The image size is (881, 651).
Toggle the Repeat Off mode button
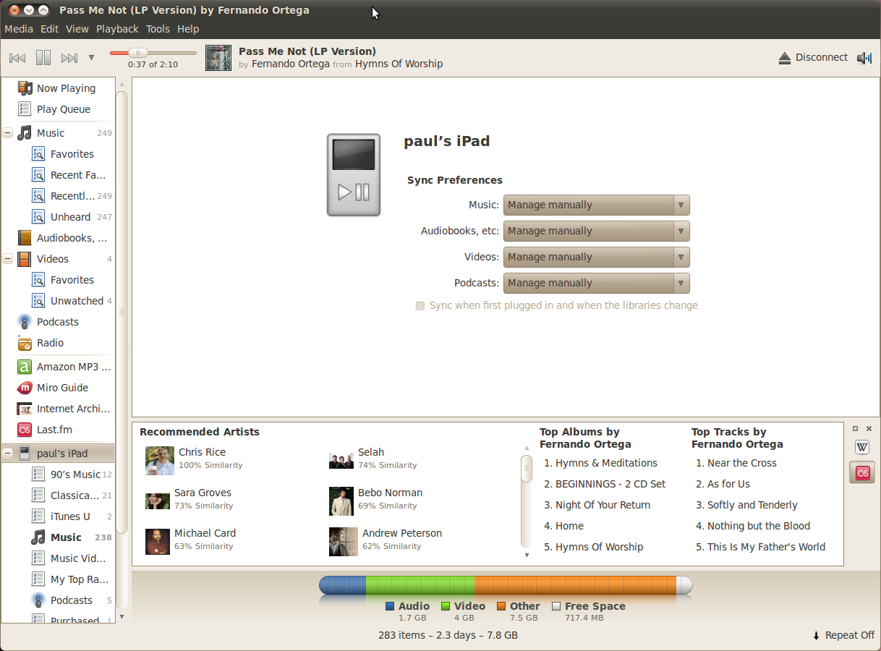[x=843, y=635]
